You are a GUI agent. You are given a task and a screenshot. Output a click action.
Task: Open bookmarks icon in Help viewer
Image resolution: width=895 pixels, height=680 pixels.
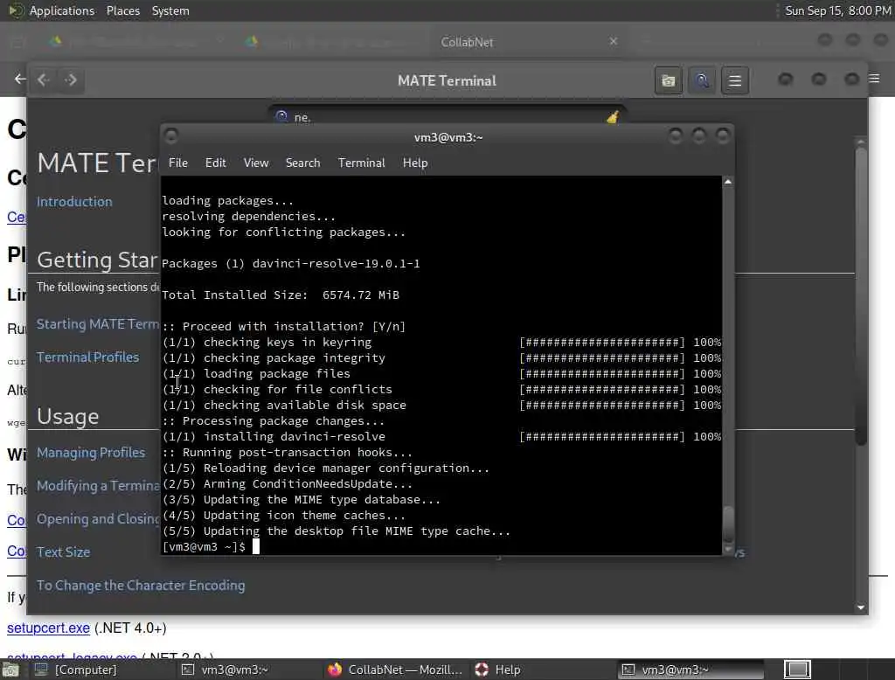[668, 80]
